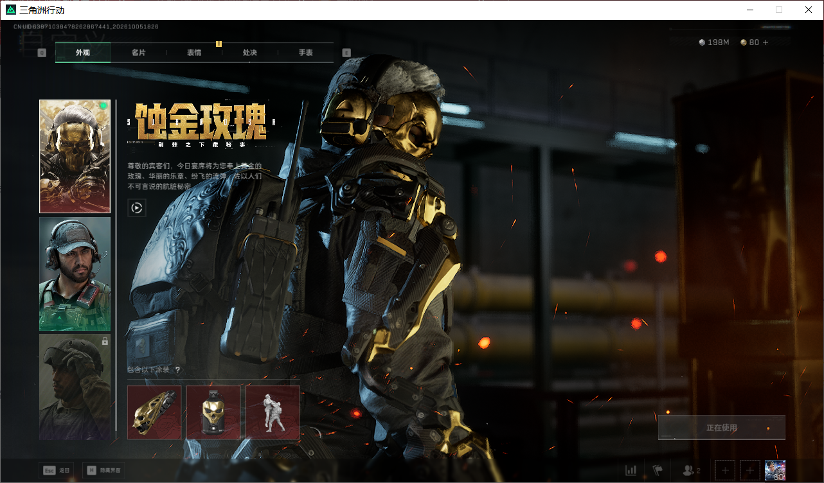This screenshot has height=483, width=824.
Task: Click the 正在使用 button
Action: pos(722,428)
